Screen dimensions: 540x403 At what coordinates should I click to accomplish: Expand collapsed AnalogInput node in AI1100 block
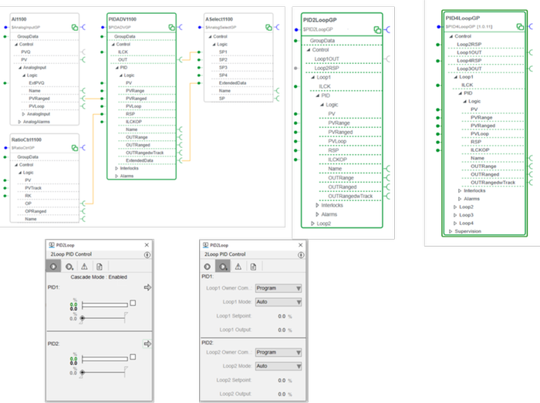coord(23,114)
